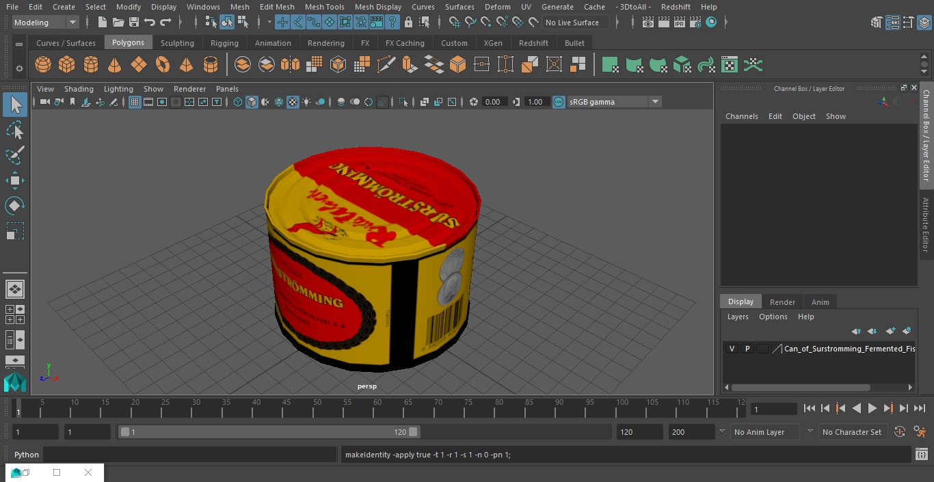Toggle viewport grid display
The width and height of the screenshot is (934, 482).
135,102
